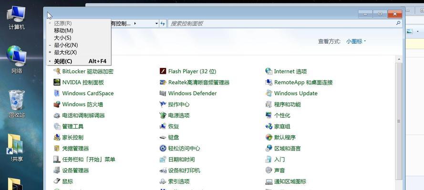
Task: Open the 小图标 view mode dropdown
Action: [x=356, y=41]
